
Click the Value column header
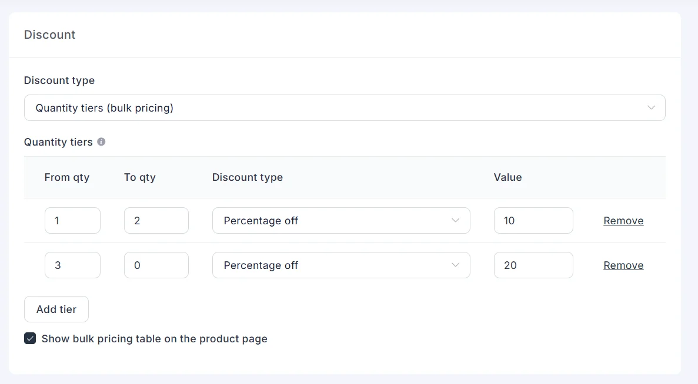tap(507, 177)
